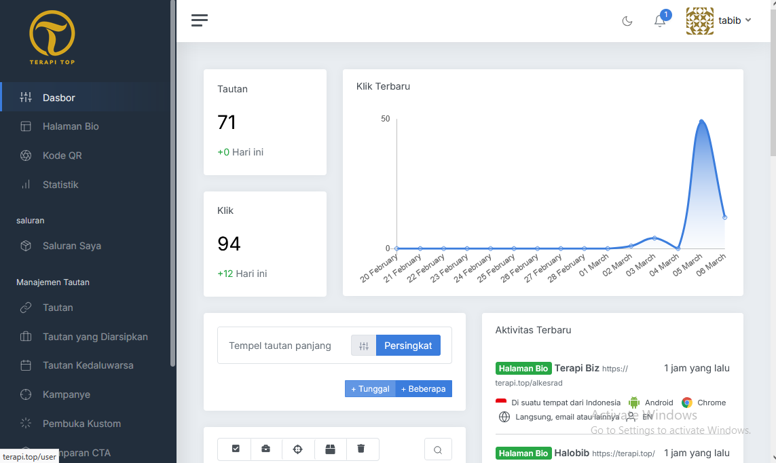The image size is (776, 463).
Task: Enable dark mode with the moon toggle
Action: (627, 20)
